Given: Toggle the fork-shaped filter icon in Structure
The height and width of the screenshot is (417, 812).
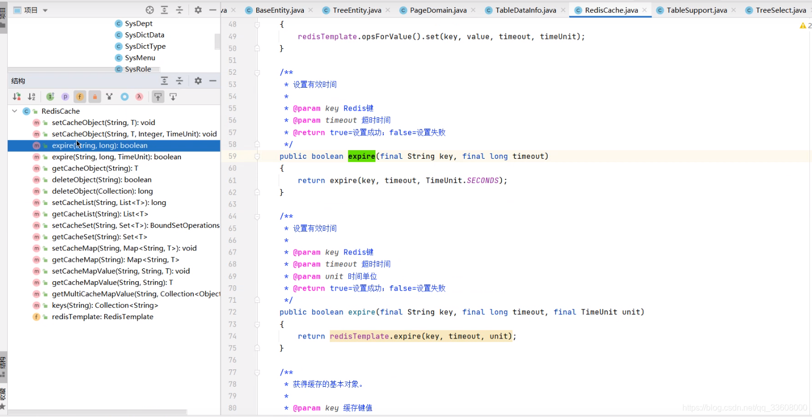Looking at the screenshot, I should coord(109,96).
